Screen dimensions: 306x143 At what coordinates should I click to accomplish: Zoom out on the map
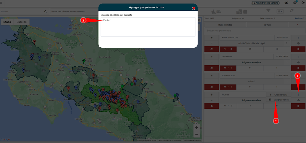tap(197, 134)
